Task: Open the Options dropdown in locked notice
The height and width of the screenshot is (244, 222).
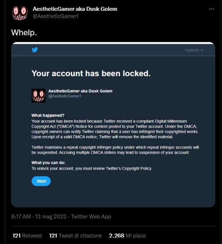Action: coord(194,50)
